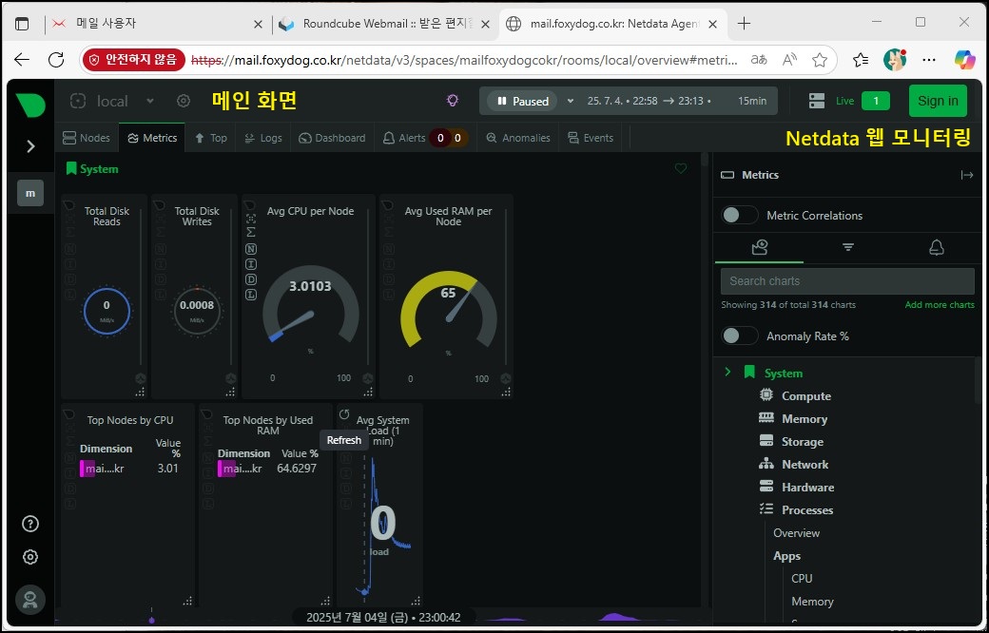Switch to the Anomalies tab
This screenshot has height=633, width=989.
point(518,138)
